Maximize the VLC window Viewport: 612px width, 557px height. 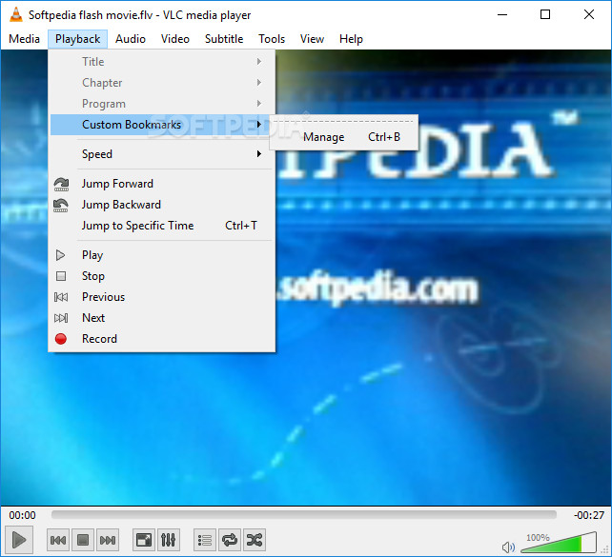coord(545,15)
